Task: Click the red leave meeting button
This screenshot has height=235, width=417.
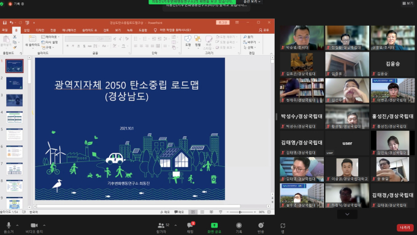Action: click(x=405, y=228)
